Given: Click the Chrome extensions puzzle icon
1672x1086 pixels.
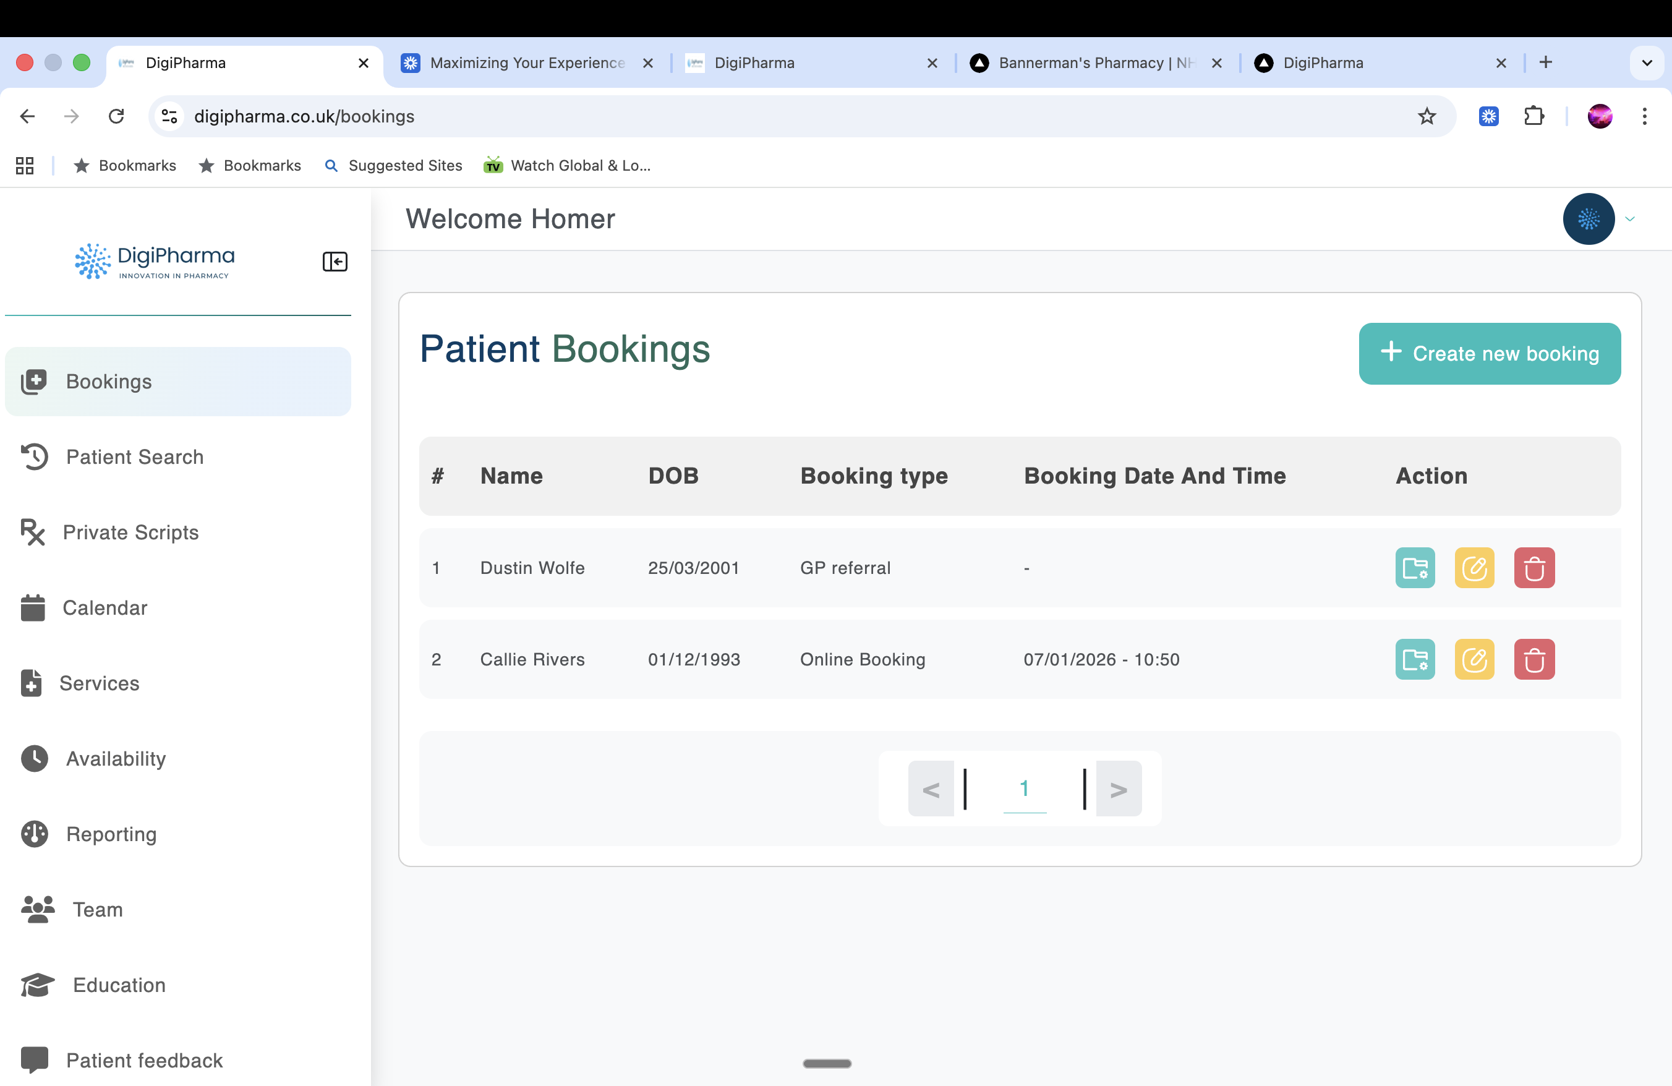Looking at the screenshot, I should click(x=1533, y=116).
